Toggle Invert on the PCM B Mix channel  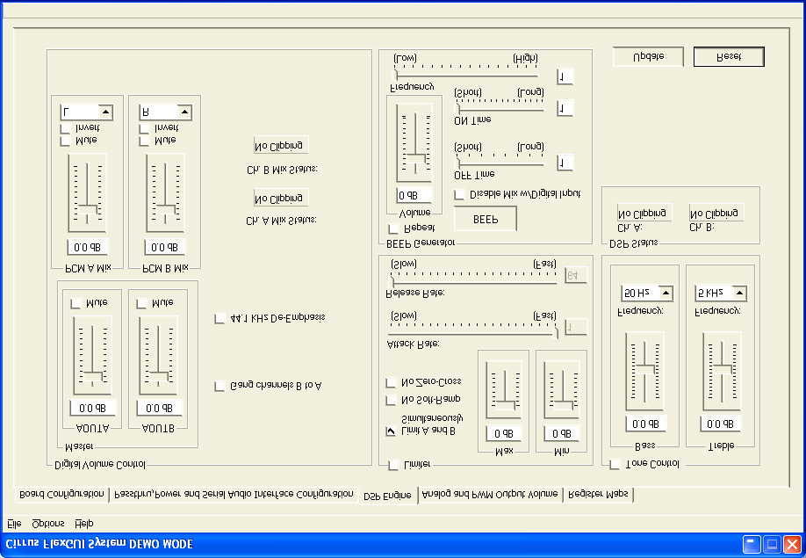(143, 127)
